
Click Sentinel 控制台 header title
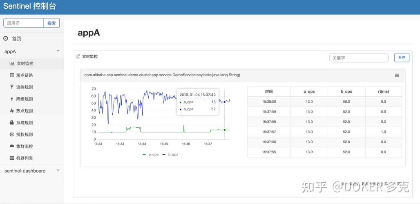[29, 7]
